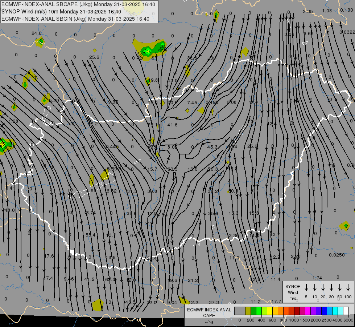Screen dimensions: 355x327
Task: Pick the cyan legend swatch
Action: [x=335, y=311]
